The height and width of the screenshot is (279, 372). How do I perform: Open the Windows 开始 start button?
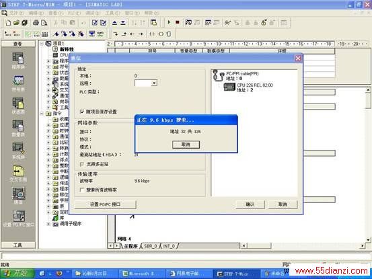tap(17, 274)
